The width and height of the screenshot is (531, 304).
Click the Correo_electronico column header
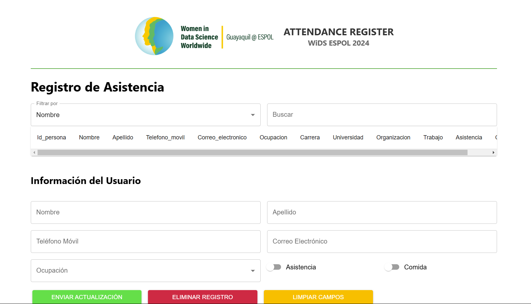pos(222,137)
